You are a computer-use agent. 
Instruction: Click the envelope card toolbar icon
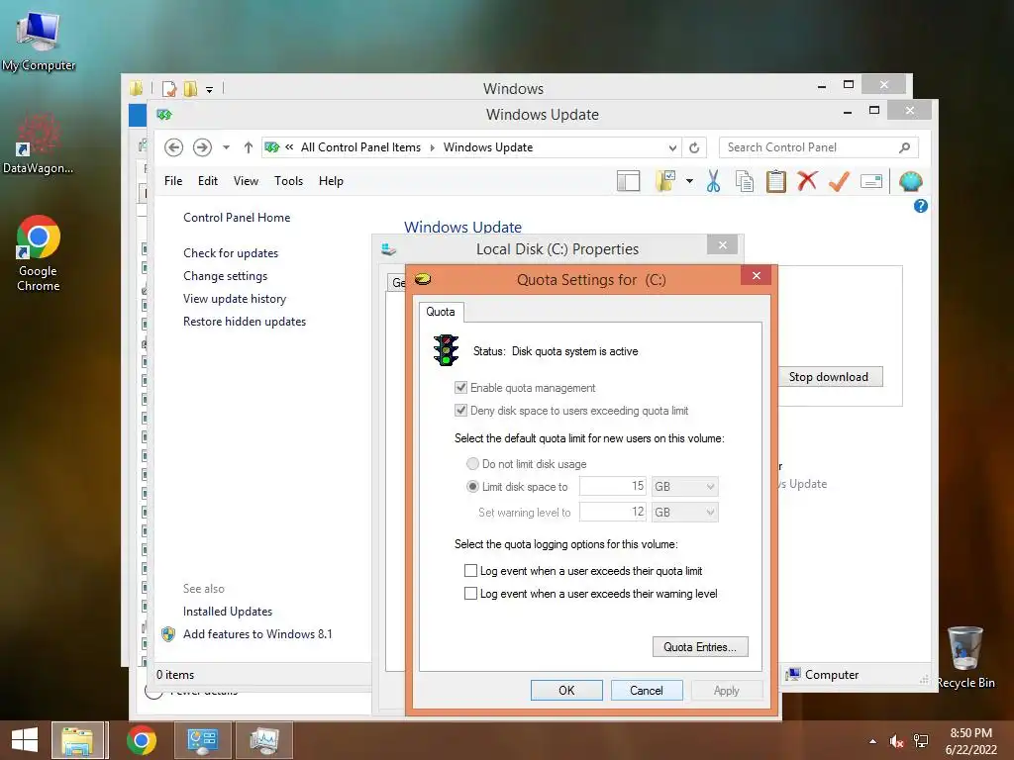(871, 182)
